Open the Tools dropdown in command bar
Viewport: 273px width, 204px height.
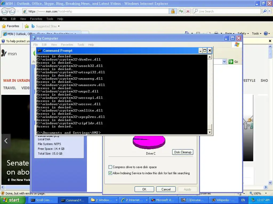coord(256,33)
